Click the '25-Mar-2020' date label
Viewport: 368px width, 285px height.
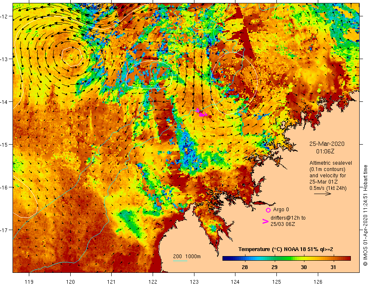coord(327,144)
